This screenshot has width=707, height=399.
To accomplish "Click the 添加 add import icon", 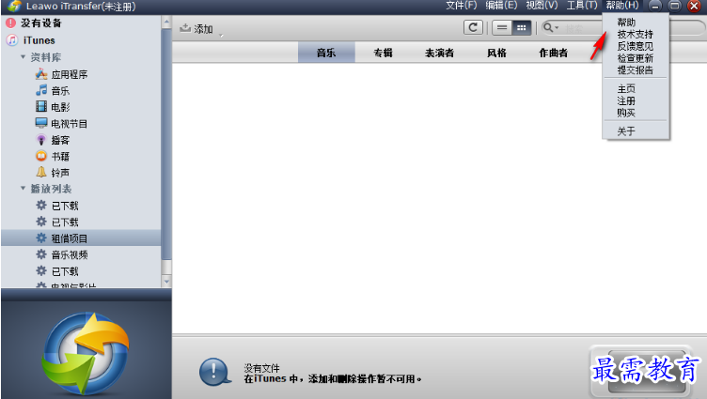I will [x=185, y=28].
